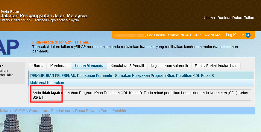The width and height of the screenshot is (261, 132).
Task: Open Syarat-syarat Pendaftaran footer link
Action: [x=50, y=111]
